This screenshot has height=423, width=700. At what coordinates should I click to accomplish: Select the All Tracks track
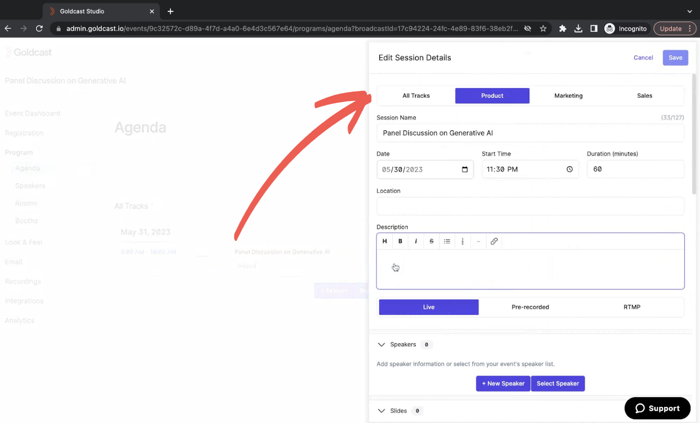click(x=416, y=96)
